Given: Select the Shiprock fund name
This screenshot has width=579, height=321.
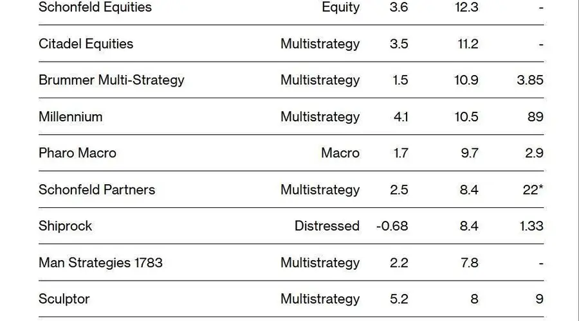Looking at the screenshot, I should pos(65,226).
